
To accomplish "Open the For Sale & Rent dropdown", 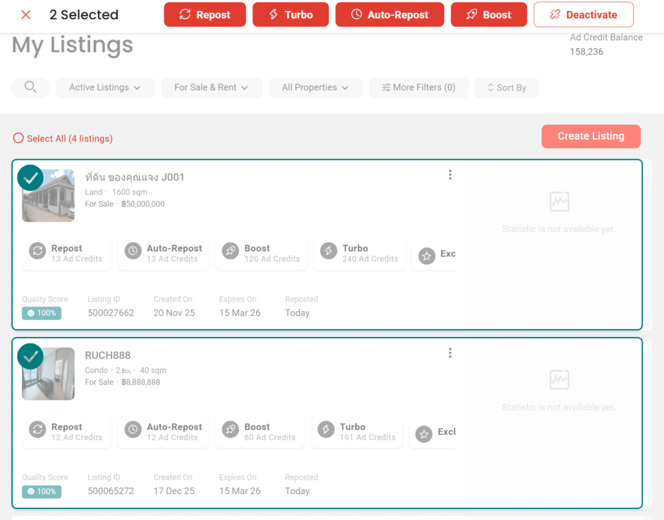I will click(211, 88).
